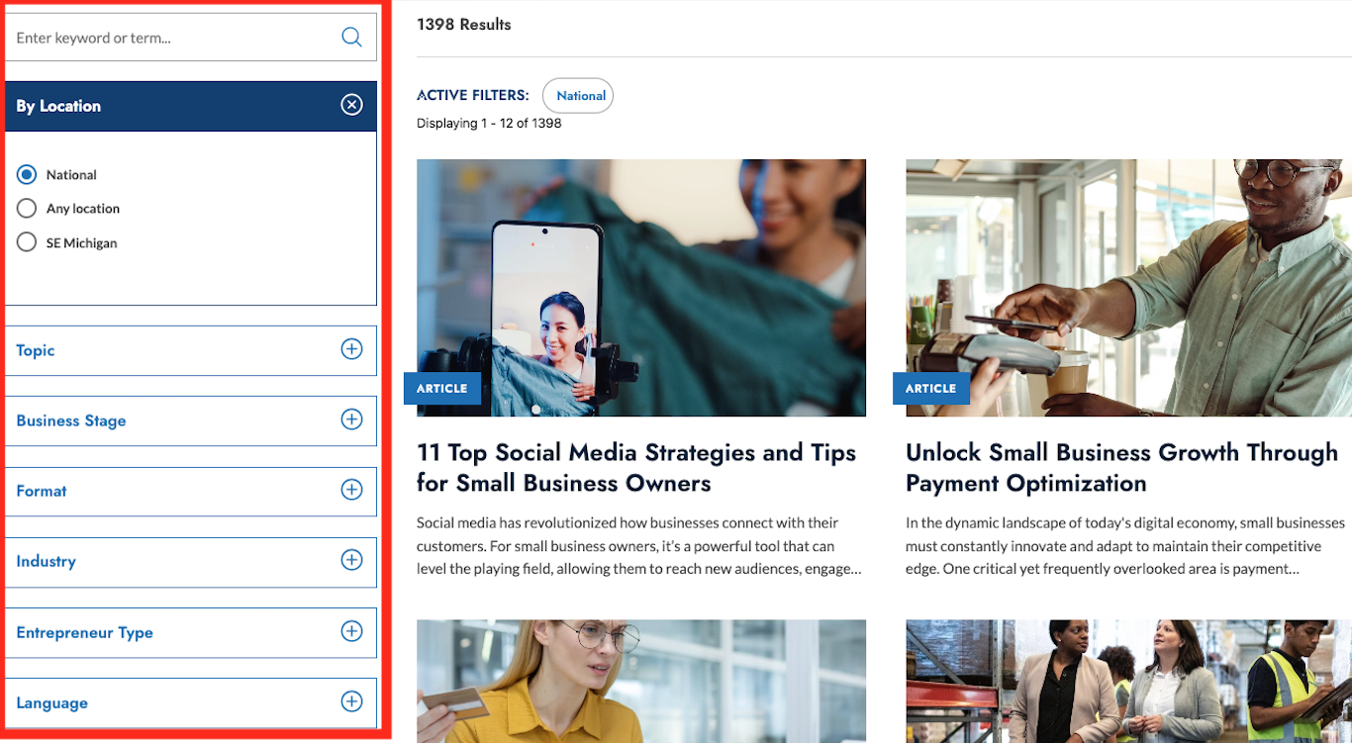This screenshot has height=743, width=1352.
Task: Open the warehouse workers thumbnail
Action: pyautogui.click(x=1128, y=681)
